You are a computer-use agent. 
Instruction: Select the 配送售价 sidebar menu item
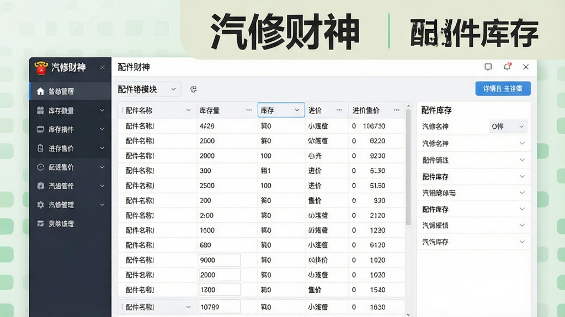70,167
